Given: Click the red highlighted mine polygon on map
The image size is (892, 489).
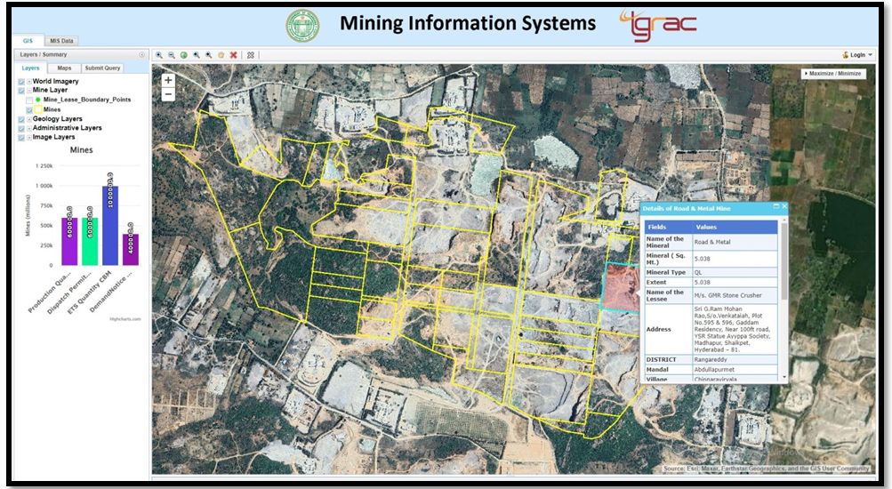Looking at the screenshot, I should (621, 287).
